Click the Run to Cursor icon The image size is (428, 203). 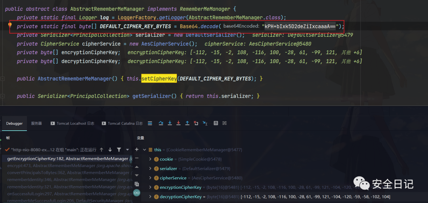[x=205, y=123]
